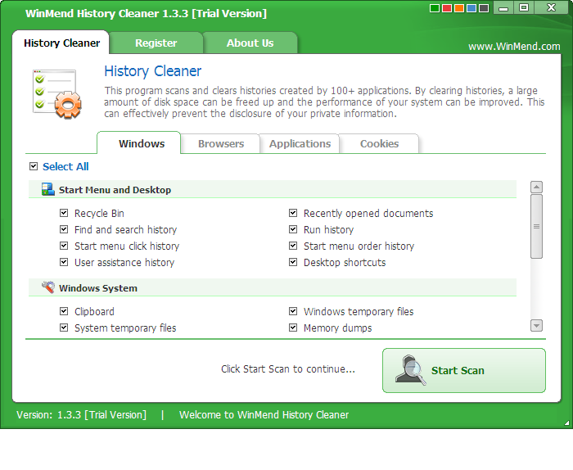Image resolution: width=573 pixels, height=470 pixels.
Task: Open the About Us tab
Action: coord(250,43)
